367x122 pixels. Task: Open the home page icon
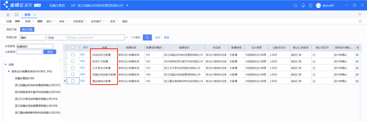click(x=8, y=15)
